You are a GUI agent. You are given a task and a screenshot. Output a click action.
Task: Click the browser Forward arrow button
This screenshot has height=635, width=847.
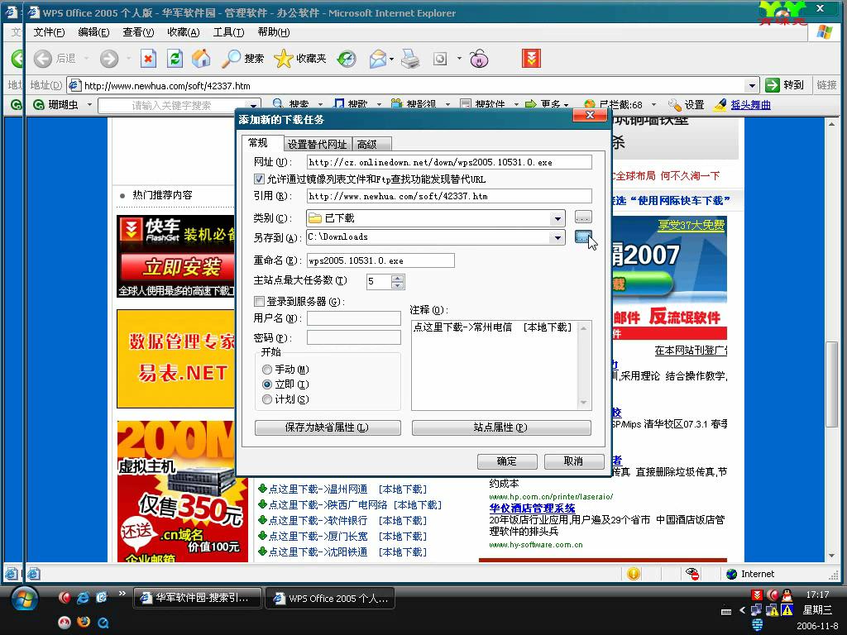109,59
